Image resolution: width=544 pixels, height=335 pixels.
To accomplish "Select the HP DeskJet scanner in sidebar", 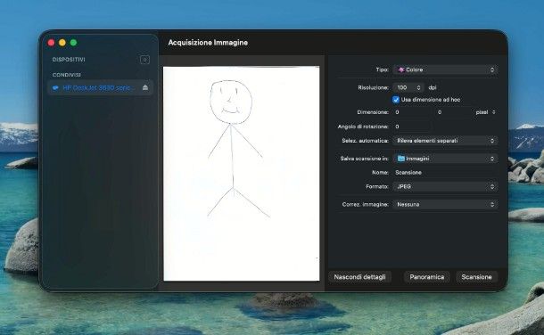I will [x=100, y=87].
